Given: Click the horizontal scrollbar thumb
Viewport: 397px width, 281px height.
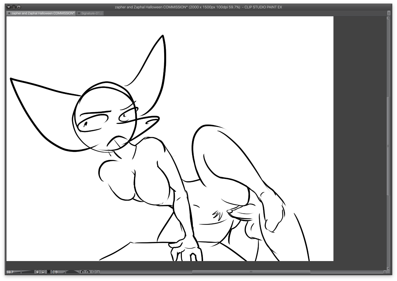Looking at the screenshot, I should 251,272.
